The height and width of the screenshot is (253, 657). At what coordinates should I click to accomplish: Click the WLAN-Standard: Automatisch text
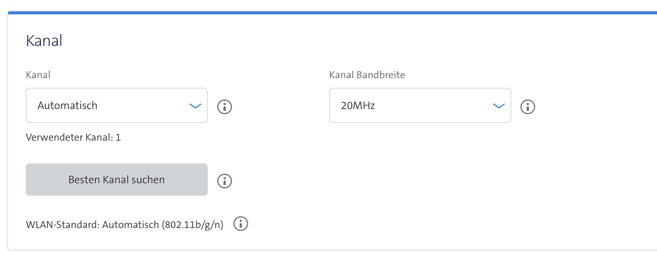125,223
